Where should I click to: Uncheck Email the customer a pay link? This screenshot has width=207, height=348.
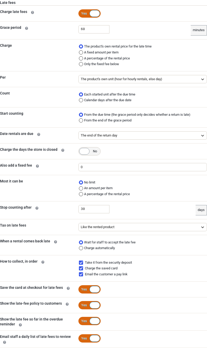point(81,274)
